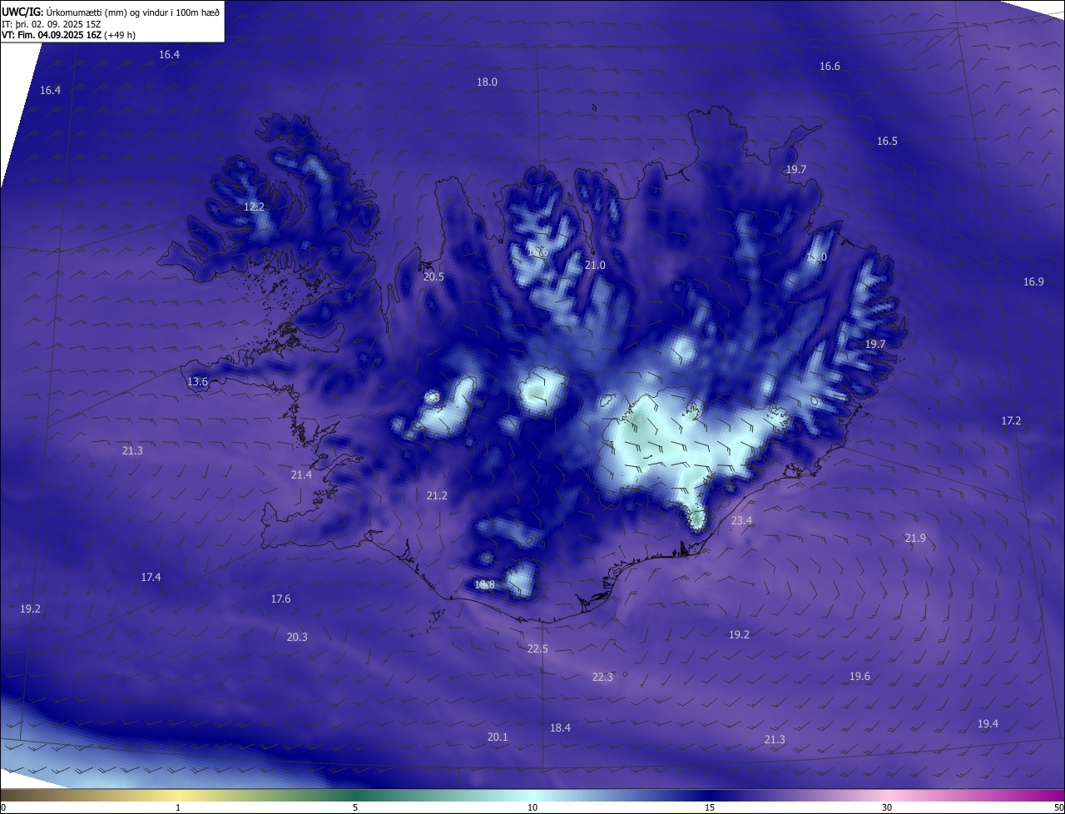Viewport: 1065px width, 814px height.
Task: Pick the 19.4 value label
Action: point(988,723)
